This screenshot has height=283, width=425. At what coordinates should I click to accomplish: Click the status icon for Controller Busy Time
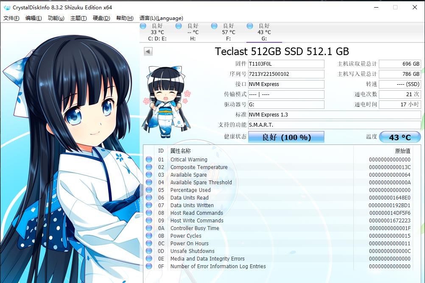click(149, 228)
